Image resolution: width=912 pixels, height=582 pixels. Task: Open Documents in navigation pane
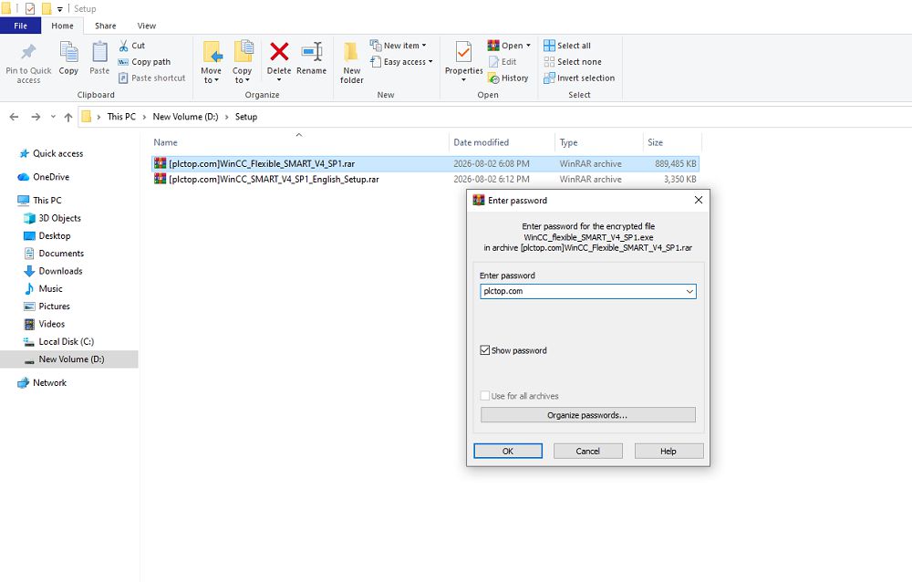pos(54,254)
